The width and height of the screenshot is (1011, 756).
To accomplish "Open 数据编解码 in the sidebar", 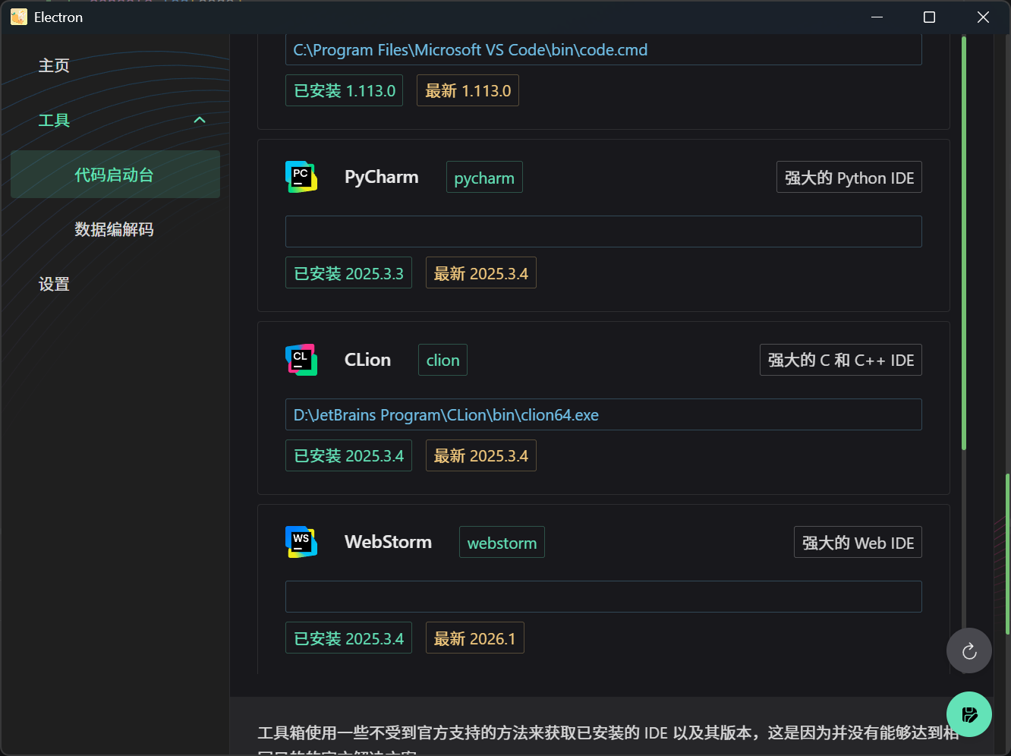I will 115,229.
